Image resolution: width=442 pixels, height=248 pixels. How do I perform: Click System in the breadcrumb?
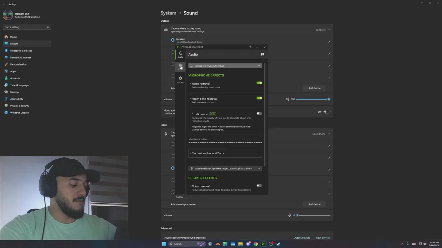(x=169, y=13)
